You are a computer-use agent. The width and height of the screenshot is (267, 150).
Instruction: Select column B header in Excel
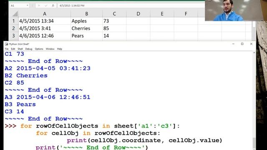tap(87, 14)
